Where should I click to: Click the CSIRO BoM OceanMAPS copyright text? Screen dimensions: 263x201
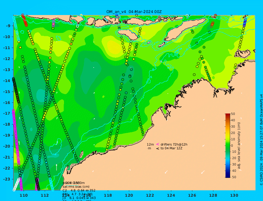tap(261, 140)
